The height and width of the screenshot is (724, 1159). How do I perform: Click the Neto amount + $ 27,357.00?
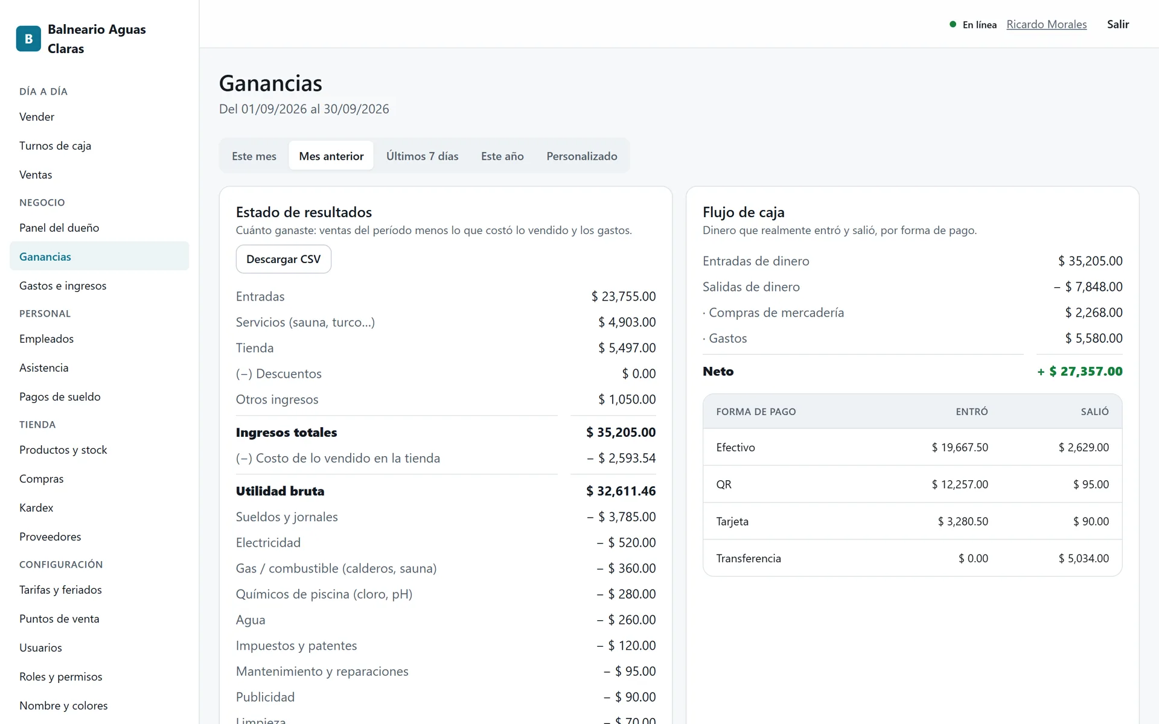click(1080, 372)
